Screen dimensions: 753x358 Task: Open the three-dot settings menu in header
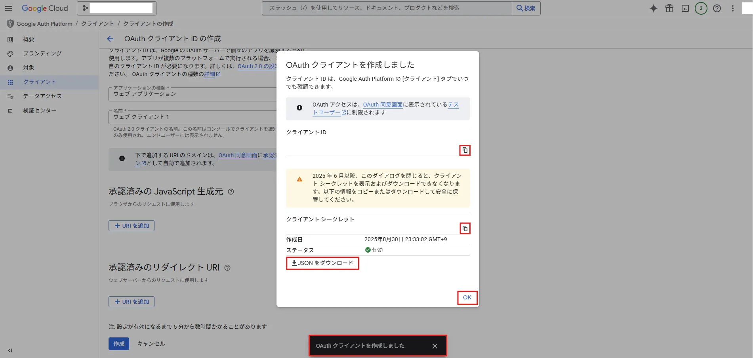(733, 8)
